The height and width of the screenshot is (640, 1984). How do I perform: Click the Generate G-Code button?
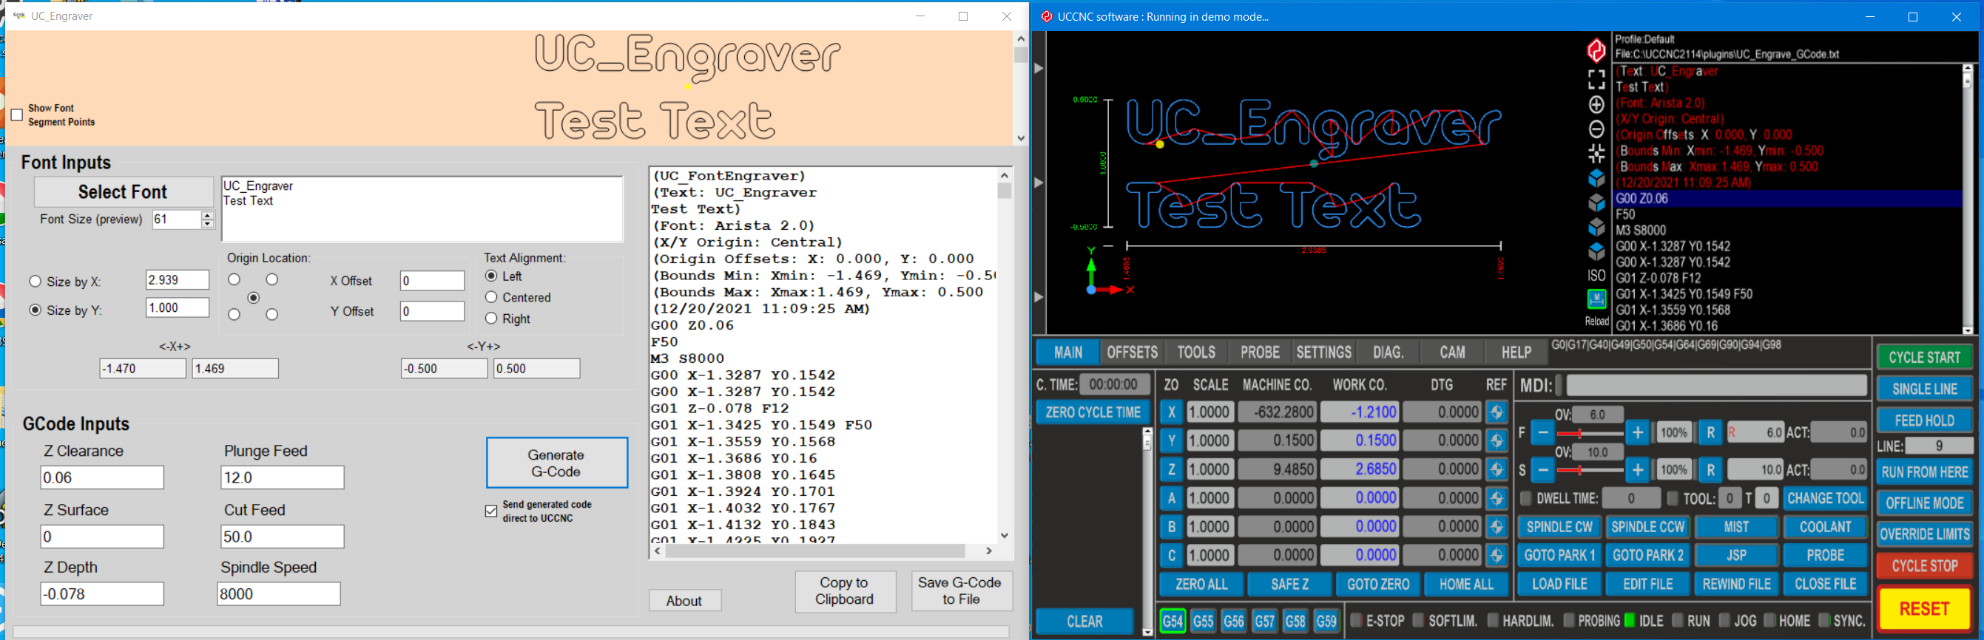pyautogui.click(x=556, y=463)
